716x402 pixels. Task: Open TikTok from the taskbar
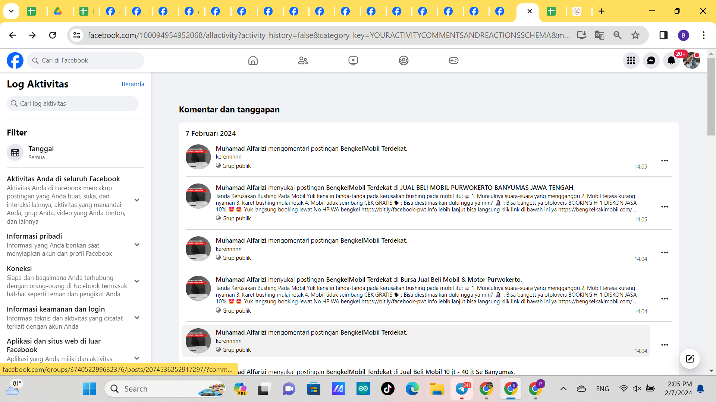point(387,389)
